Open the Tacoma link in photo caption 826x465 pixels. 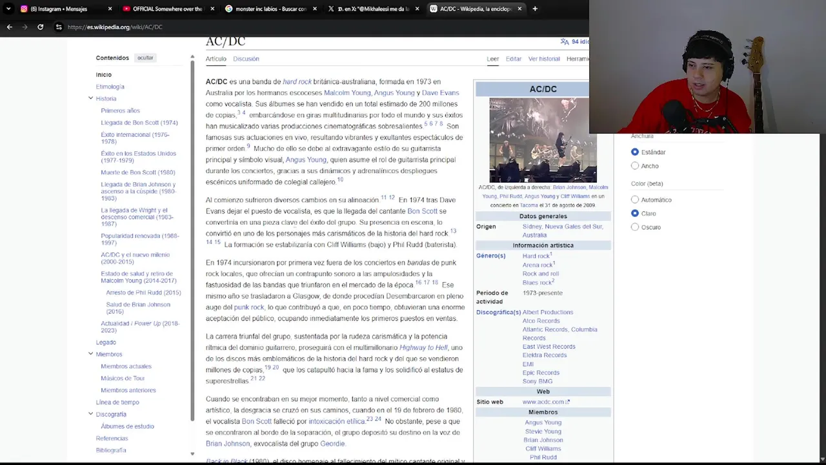(529, 205)
